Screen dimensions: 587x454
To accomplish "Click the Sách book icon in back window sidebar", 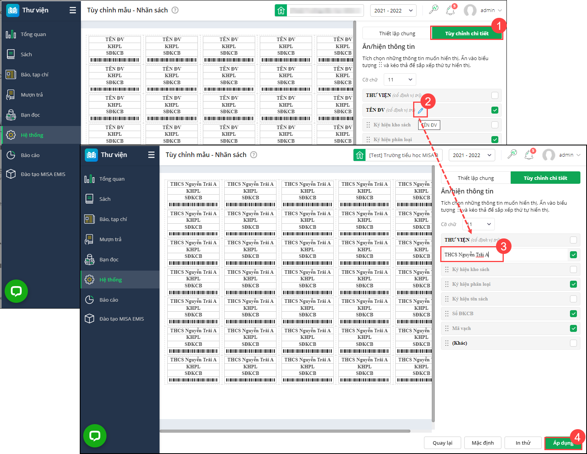I will point(11,54).
